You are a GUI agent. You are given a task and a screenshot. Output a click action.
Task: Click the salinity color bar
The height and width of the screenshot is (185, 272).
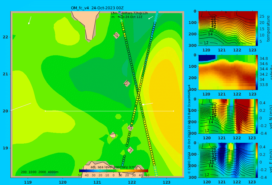coord(257,72)
